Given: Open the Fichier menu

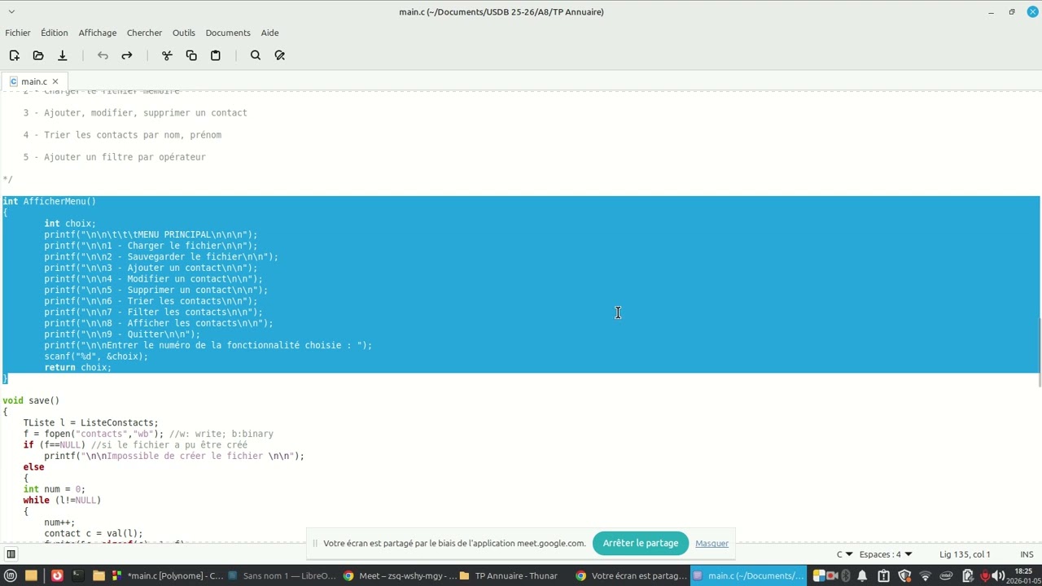Looking at the screenshot, I should tap(18, 33).
